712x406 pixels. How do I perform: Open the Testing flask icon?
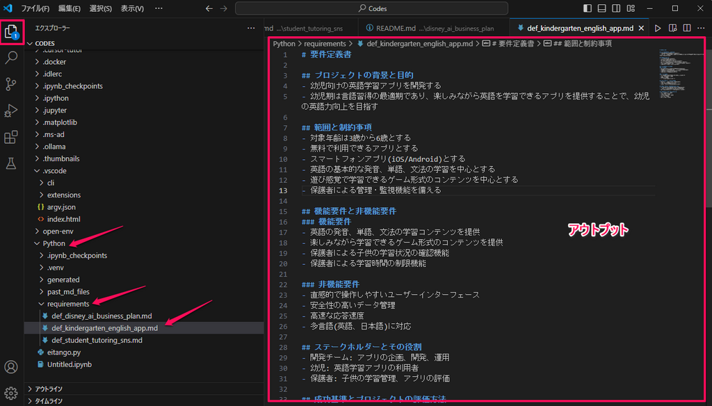click(x=11, y=163)
